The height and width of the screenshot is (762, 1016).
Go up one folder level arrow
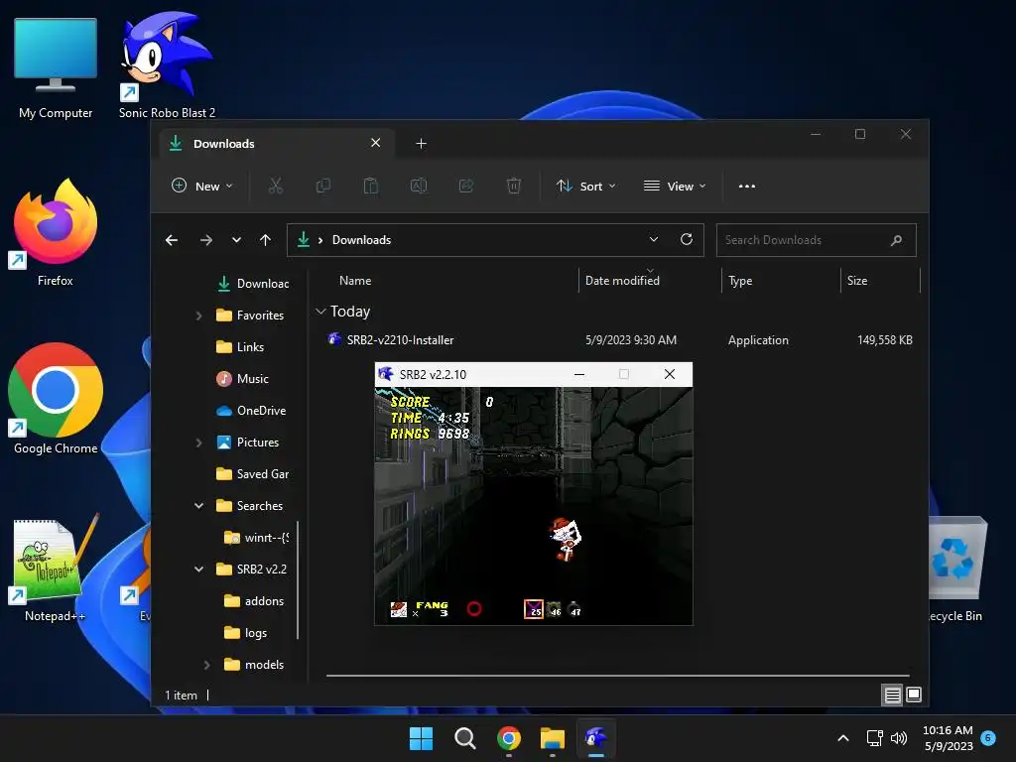[x=265, y=240]
